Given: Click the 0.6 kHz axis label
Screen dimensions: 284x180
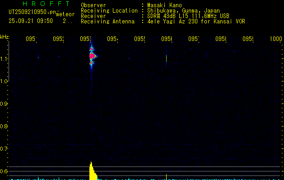Looking at the screenshot, I should [4, 171].
